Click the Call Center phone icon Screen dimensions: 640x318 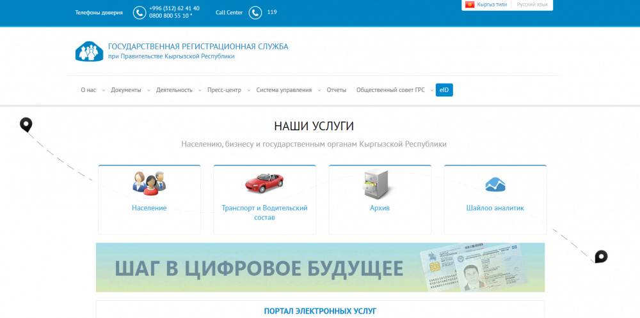coord(255,13)
